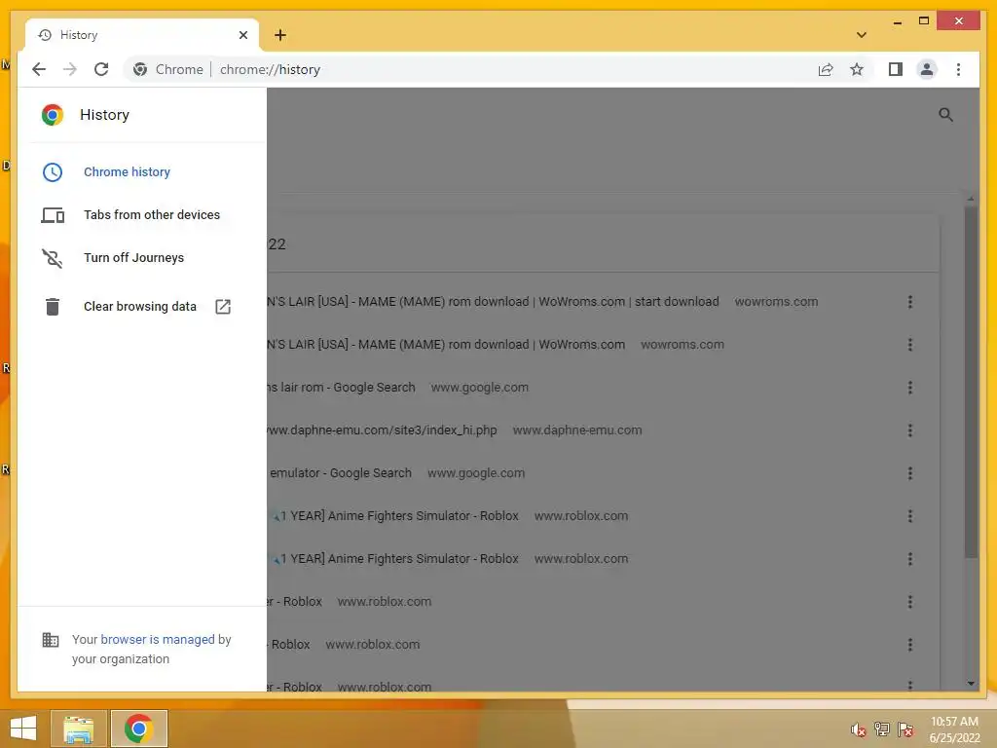Click the Chrome logo beside History title
This screenshot has height=748, width=997.
(x=53, y=115)
